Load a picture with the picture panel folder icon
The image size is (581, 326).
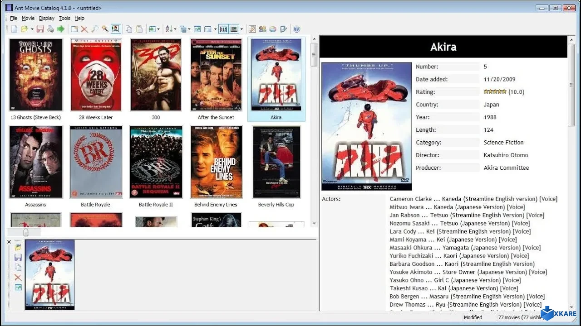coord(18,247)
